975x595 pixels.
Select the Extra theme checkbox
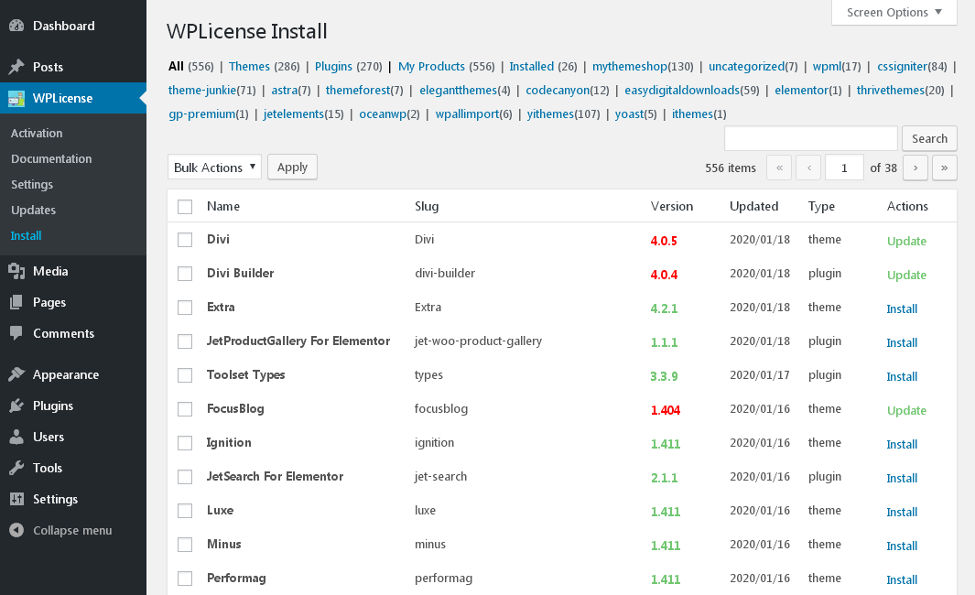[185, 308]
